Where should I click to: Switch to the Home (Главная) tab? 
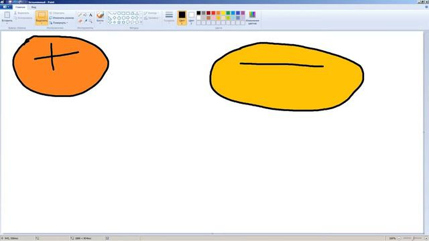[20, 7]
